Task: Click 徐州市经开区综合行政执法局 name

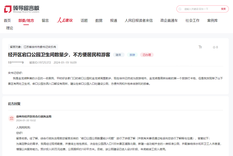Action: click(x=34, y=116)
